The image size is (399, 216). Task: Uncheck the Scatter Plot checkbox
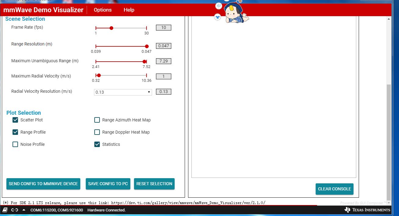point(15,120)
